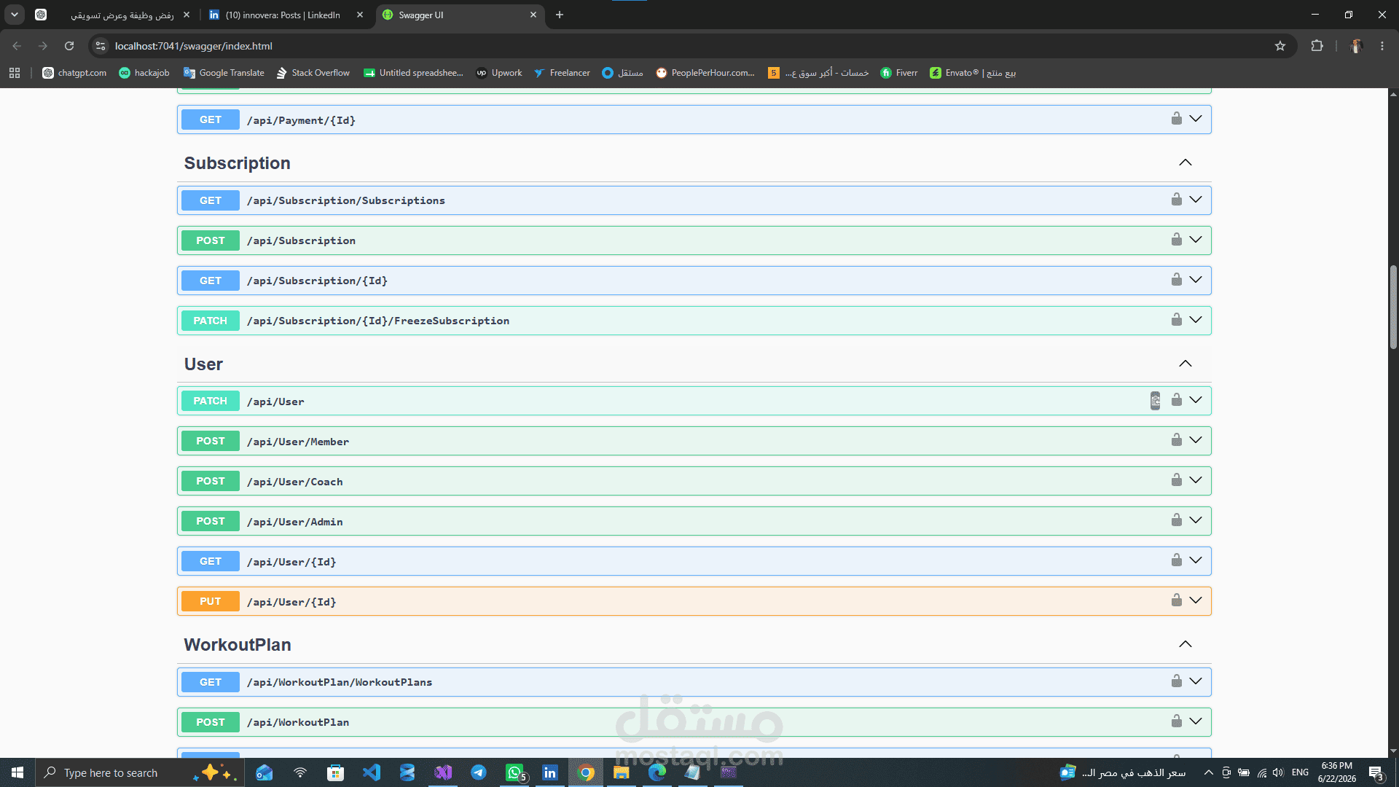This screenshot has height=787, width=1399.
Task: Open Visual Studio Code from the taskbar
Action: tap(372, 772)
